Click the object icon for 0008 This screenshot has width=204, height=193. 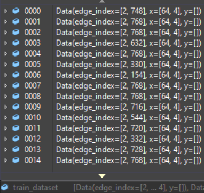pos(16,96)
